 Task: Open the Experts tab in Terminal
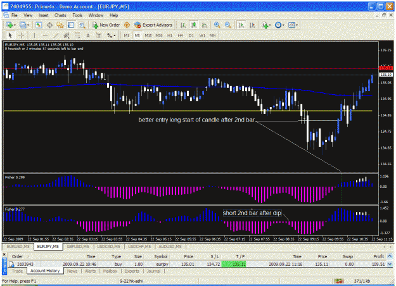(132, 271)
